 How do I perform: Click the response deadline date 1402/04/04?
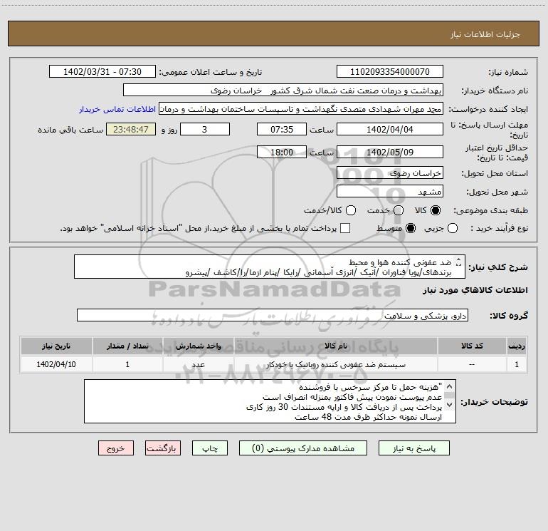pos(390,129)
